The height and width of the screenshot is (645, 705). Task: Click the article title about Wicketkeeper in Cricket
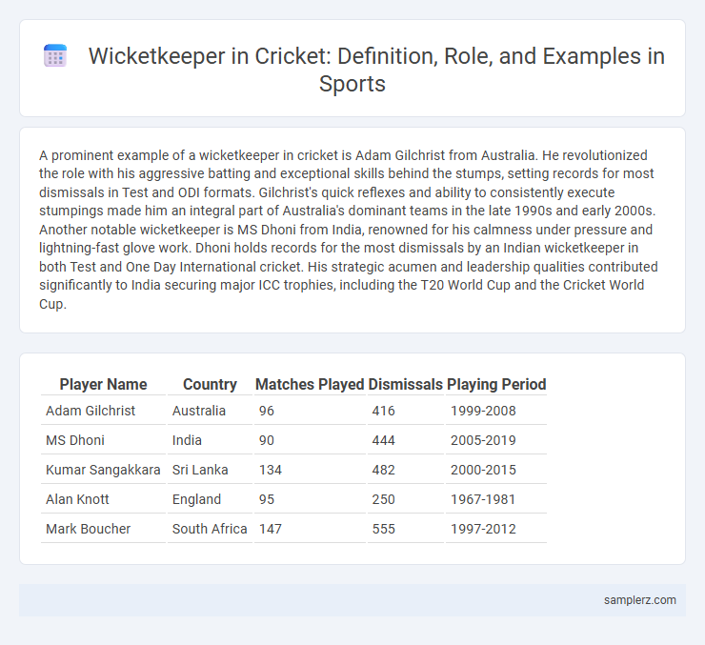(x=376, y=70)
